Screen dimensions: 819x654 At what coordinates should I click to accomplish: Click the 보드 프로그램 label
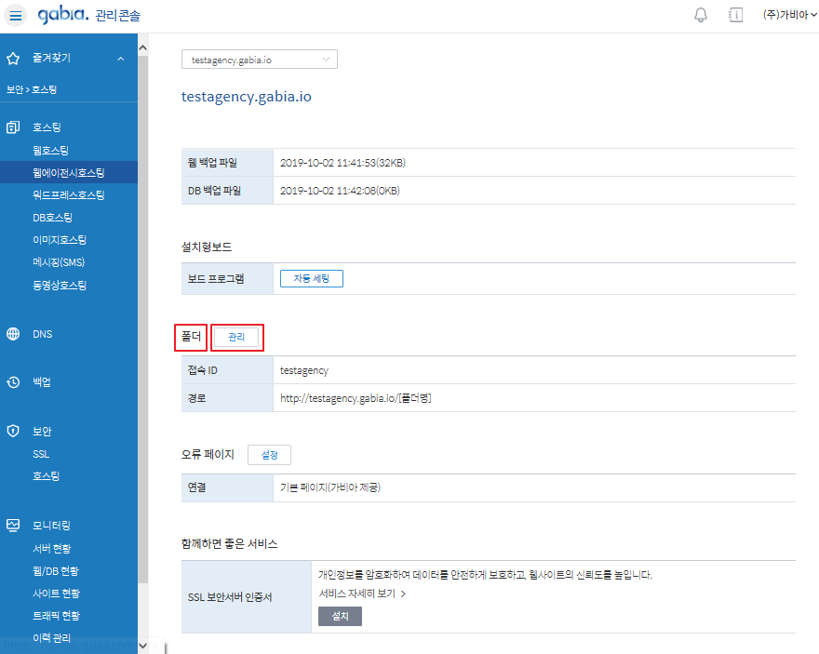click(216, 279)
